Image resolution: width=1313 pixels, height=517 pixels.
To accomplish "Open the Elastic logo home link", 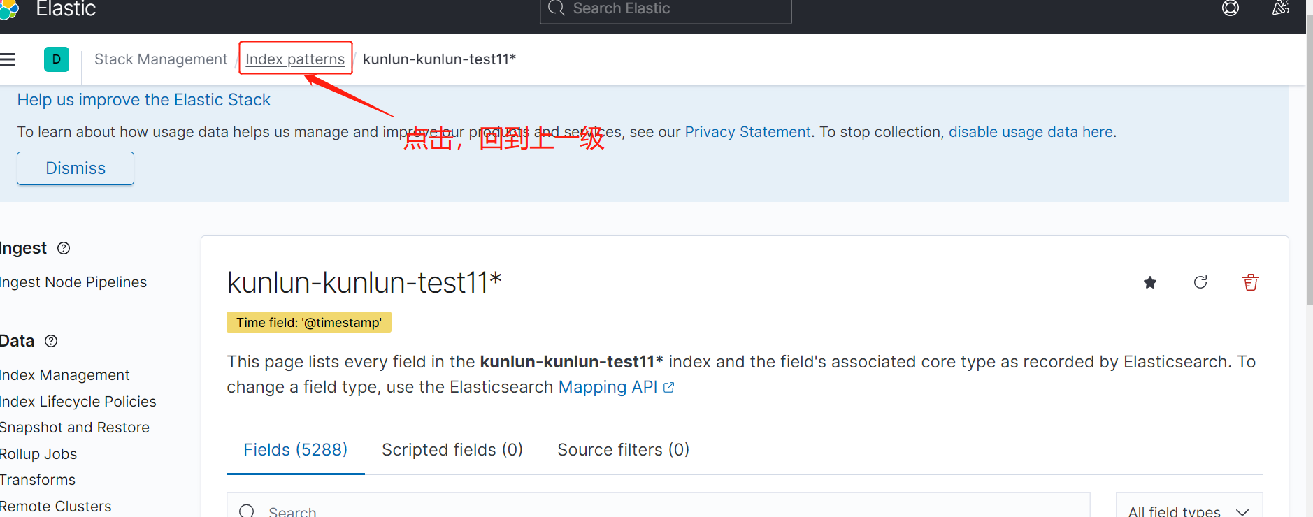I will pos(8,9).
